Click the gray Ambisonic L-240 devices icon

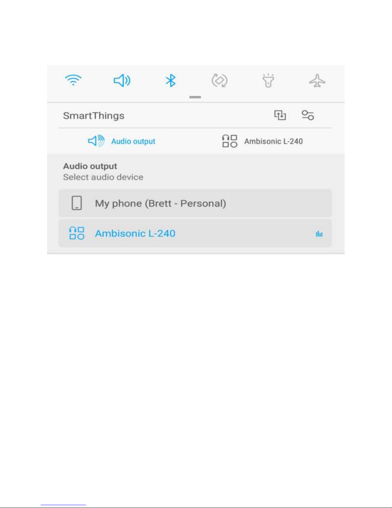pyautogui.click(x=230, y=141)
